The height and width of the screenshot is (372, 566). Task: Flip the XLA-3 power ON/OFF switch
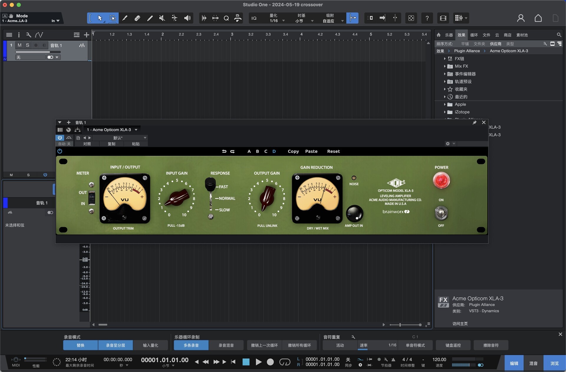[x=441, y=213]
